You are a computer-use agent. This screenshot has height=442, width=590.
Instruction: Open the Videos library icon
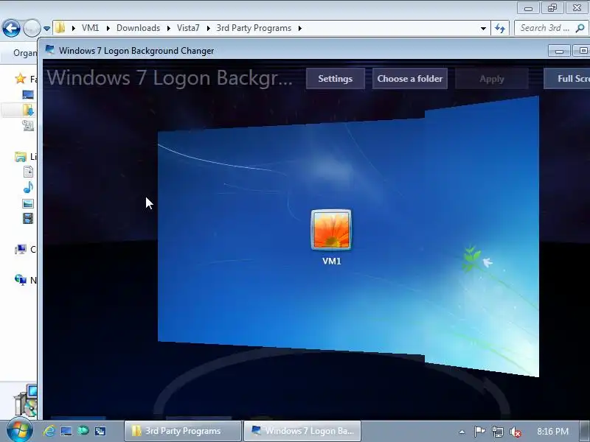[x=28, y=218]
